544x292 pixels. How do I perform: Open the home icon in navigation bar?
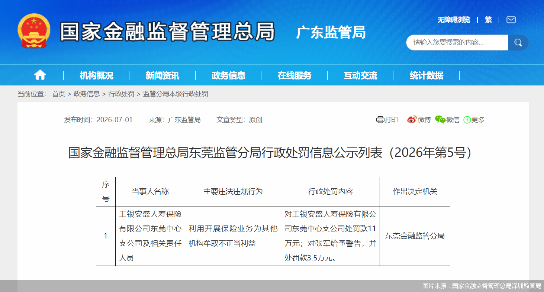click(40, 75)
